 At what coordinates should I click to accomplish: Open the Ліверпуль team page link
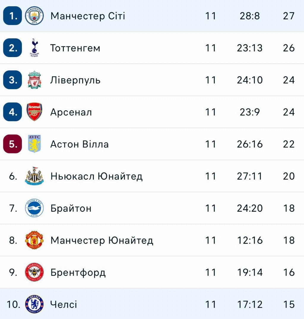[x=75, y=80]
